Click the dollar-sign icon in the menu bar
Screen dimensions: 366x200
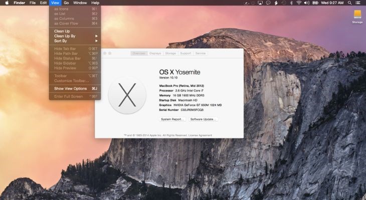tap(276, 3)
